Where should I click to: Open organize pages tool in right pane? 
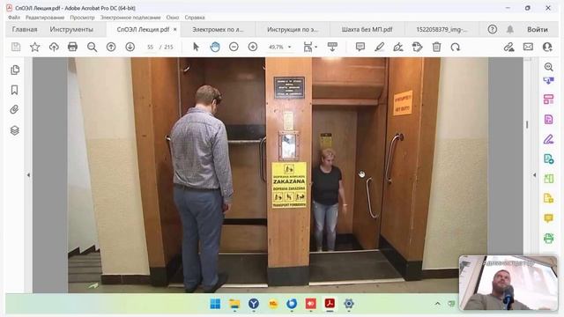[x=548, y=100]
